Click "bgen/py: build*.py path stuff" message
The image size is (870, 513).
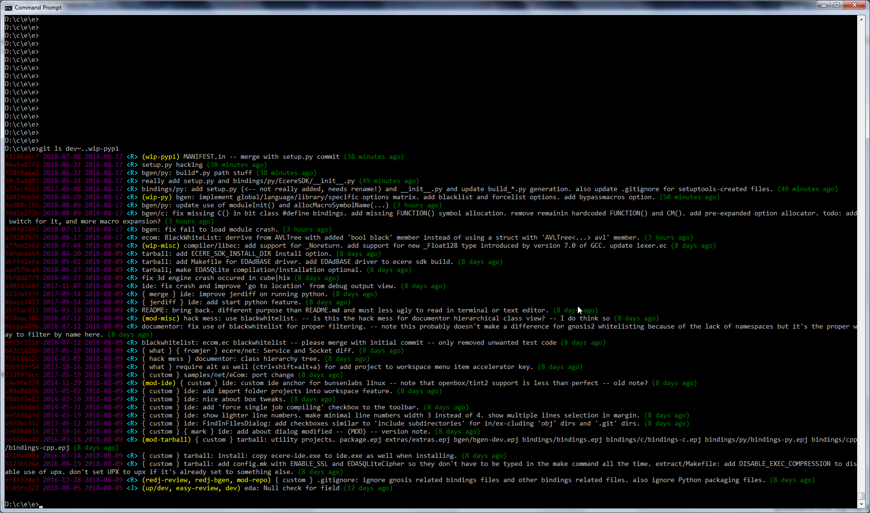197,173
